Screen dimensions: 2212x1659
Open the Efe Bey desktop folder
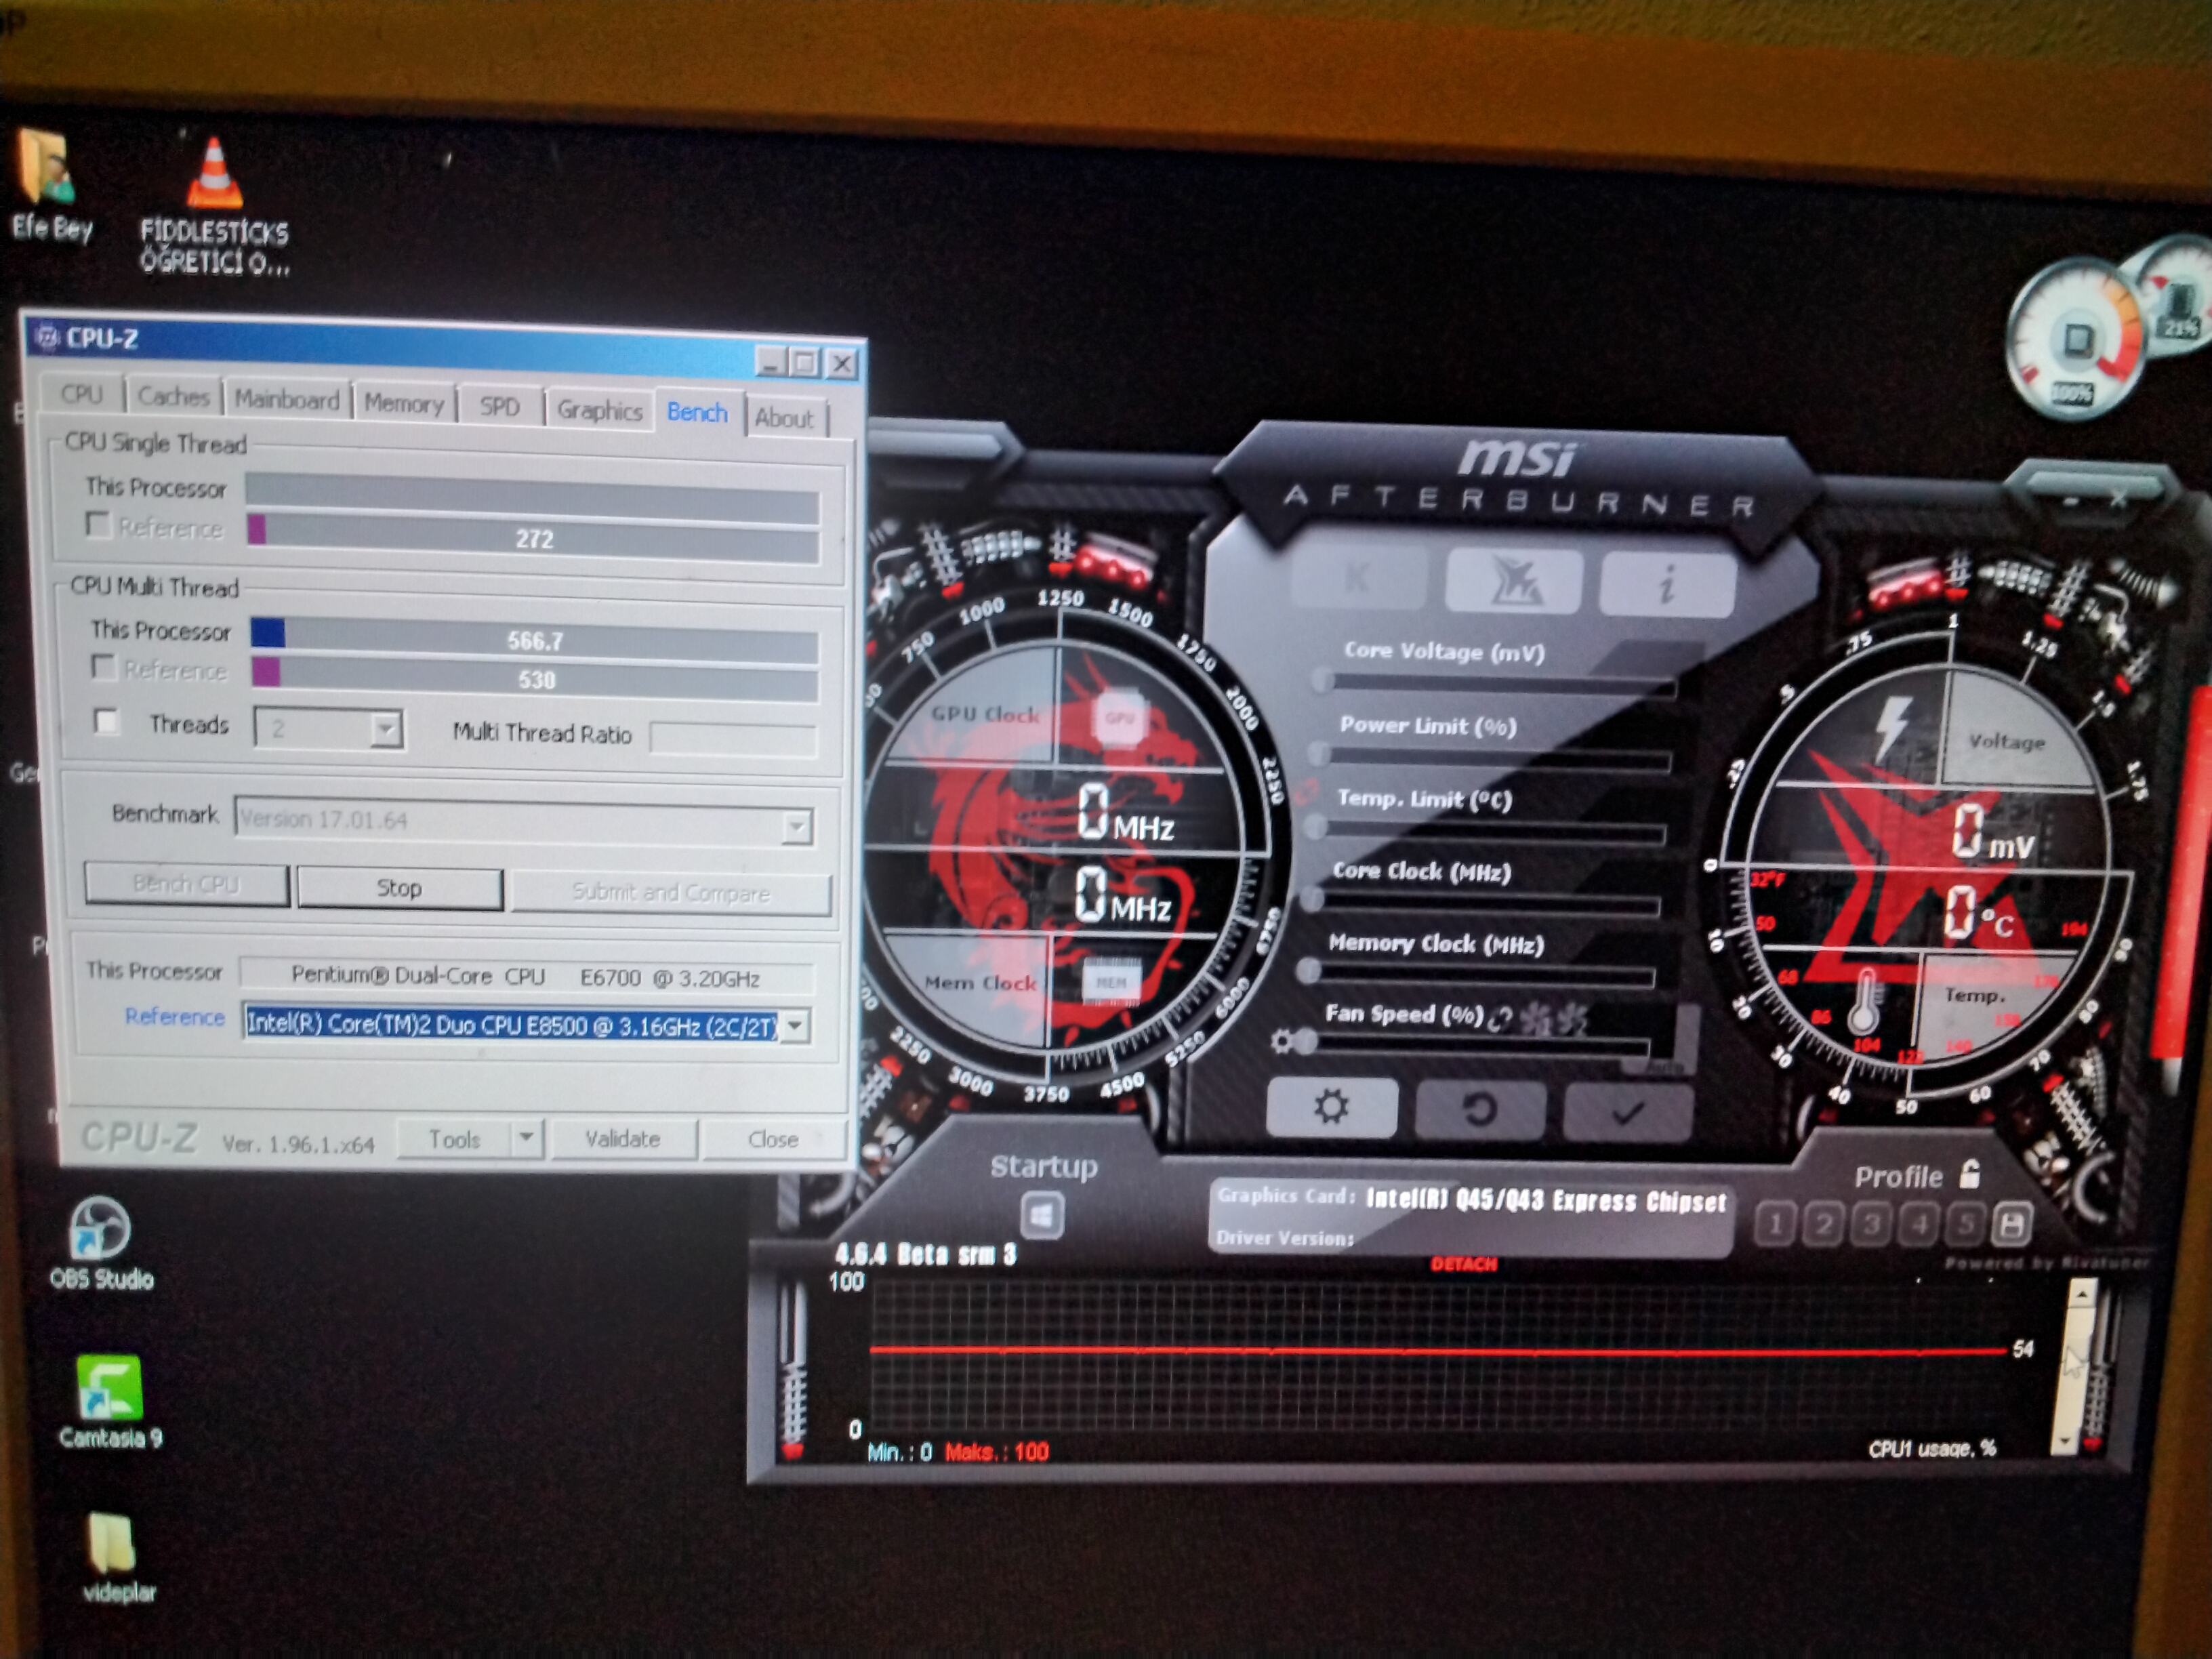click(50, 185)
